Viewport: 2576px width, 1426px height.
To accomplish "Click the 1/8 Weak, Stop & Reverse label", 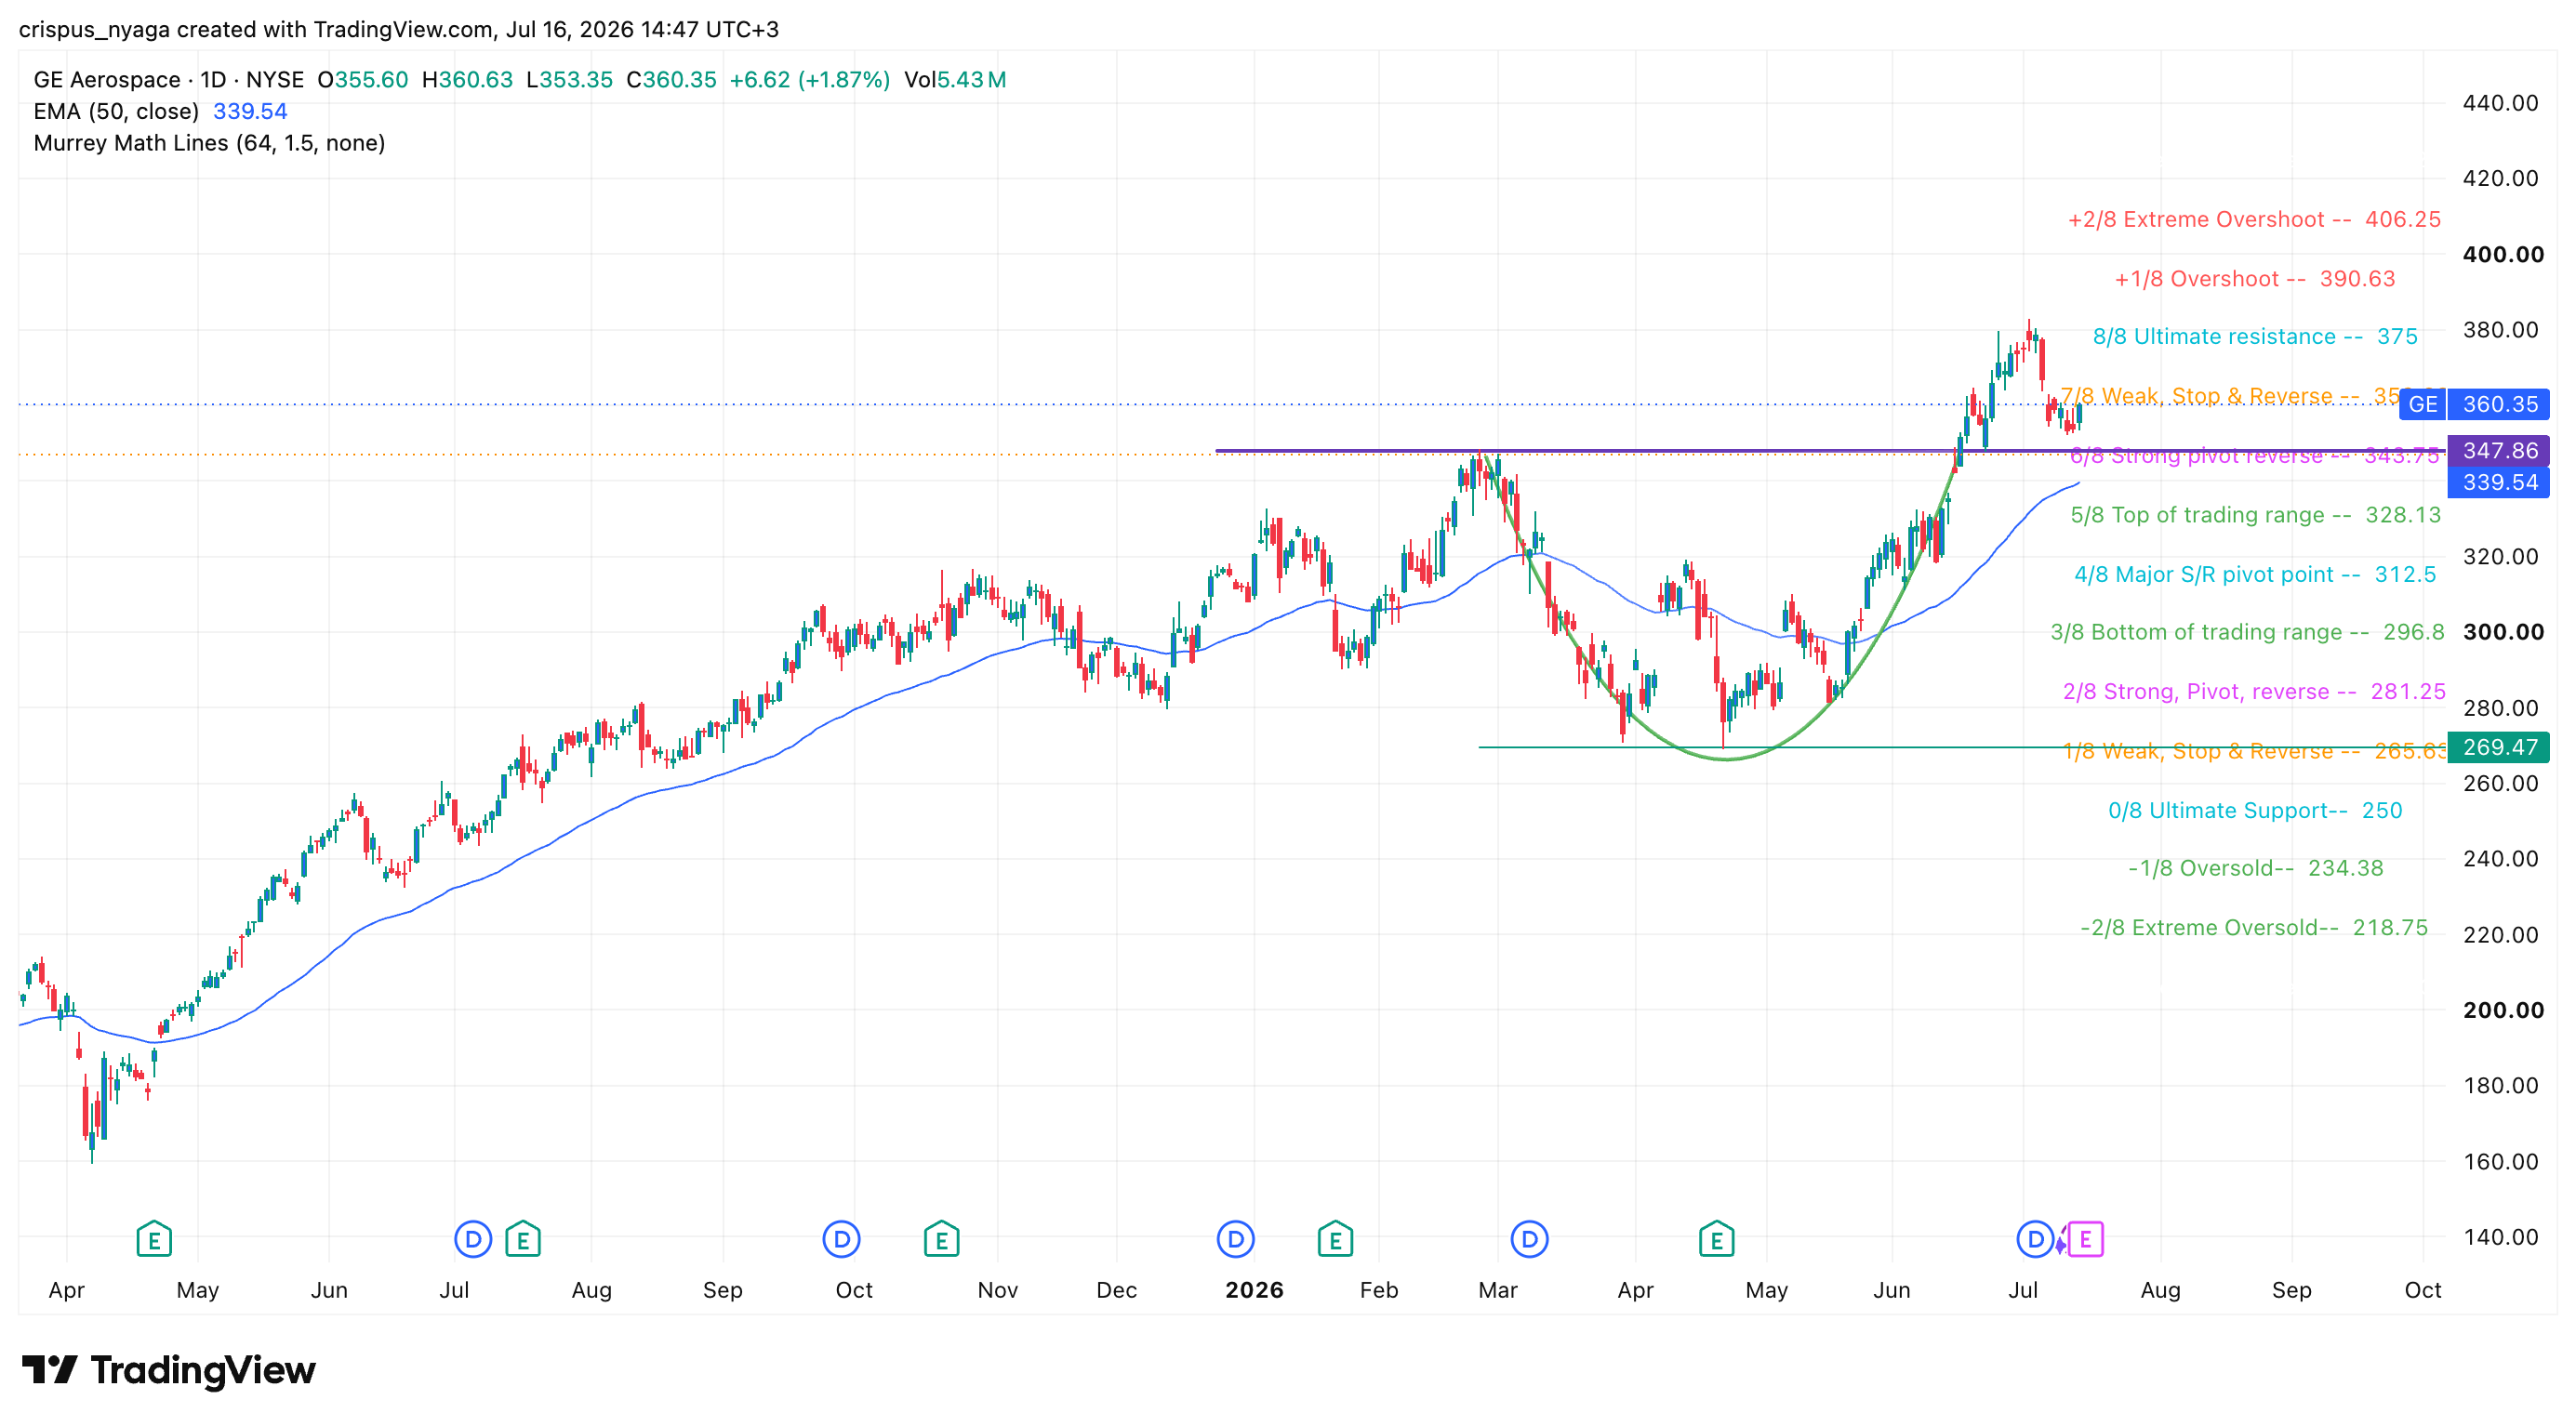I will pos(2254,751).
